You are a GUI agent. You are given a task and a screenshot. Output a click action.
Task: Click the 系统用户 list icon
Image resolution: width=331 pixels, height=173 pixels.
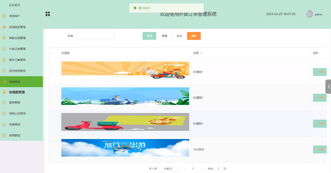click(4, 16)
